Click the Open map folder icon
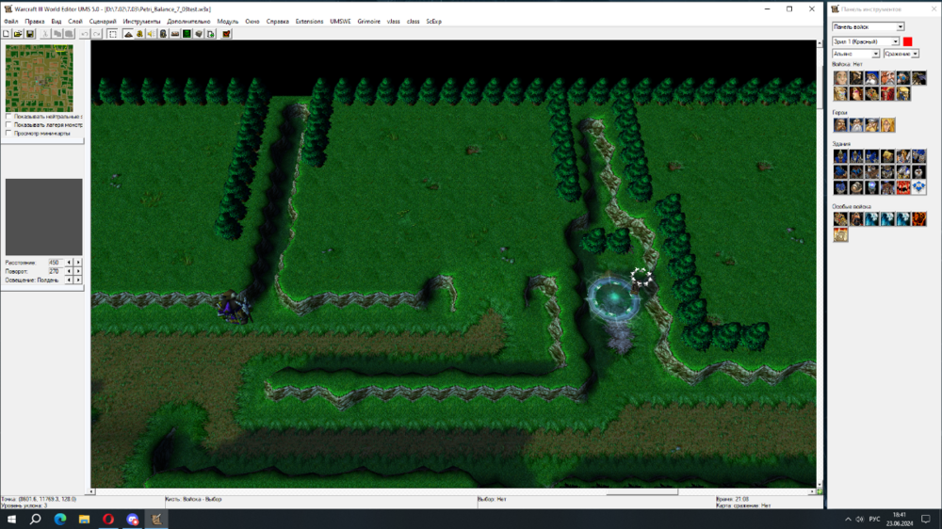942x529 pixels. point(18,34)
